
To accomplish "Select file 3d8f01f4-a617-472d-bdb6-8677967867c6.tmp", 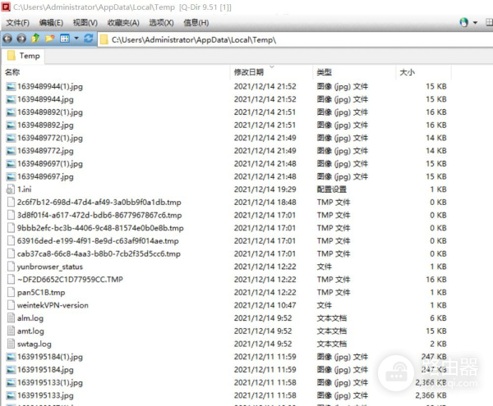I will pos(99,215).
